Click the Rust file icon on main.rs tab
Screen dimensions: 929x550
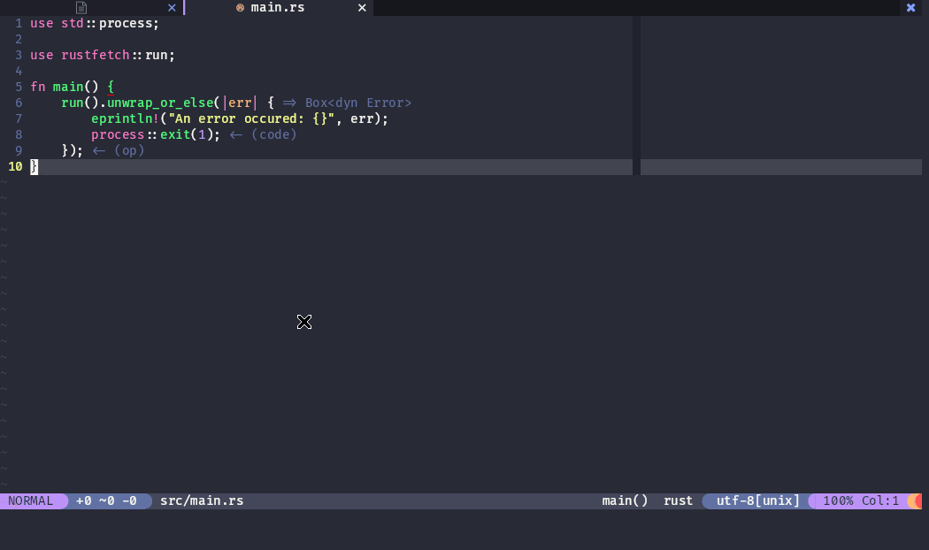pos(240,8)
